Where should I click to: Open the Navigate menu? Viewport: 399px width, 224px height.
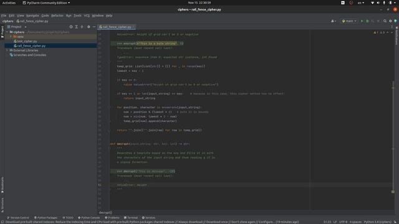coord(32,16)
